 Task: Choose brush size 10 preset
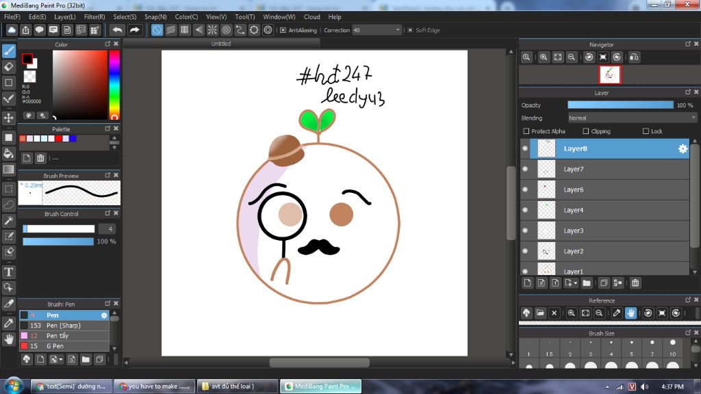[672, 348]
